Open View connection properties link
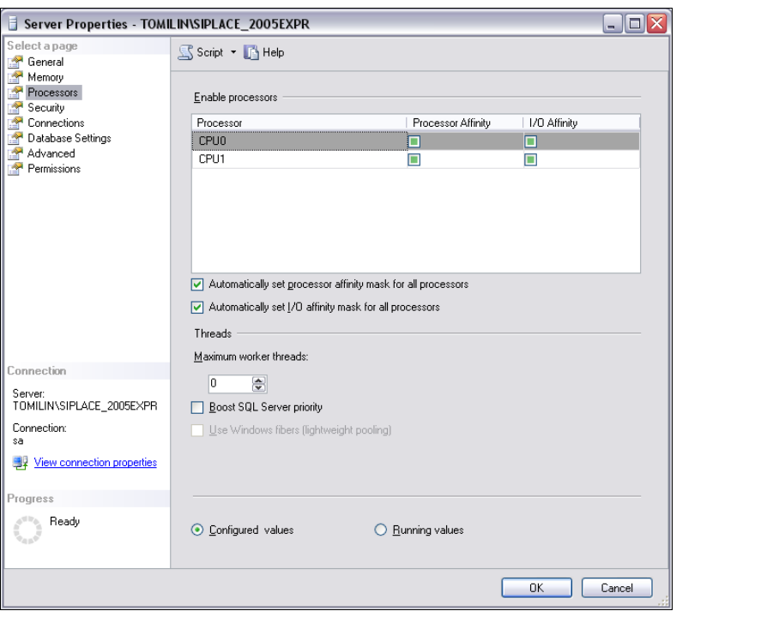Viewport: 767px width, 635px height. pyautogui.click(x=95, y=462)
